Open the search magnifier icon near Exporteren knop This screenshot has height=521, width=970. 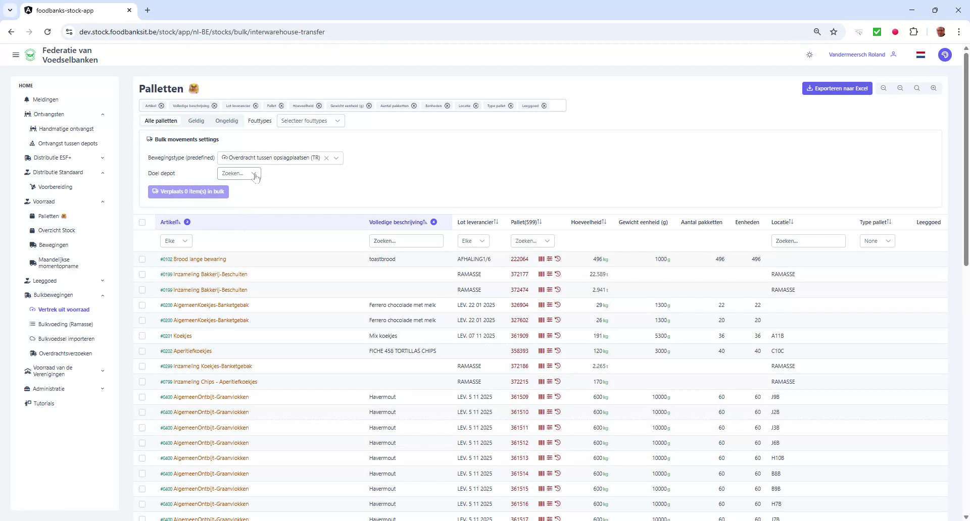pyautogui.click(x=916, y=88)
